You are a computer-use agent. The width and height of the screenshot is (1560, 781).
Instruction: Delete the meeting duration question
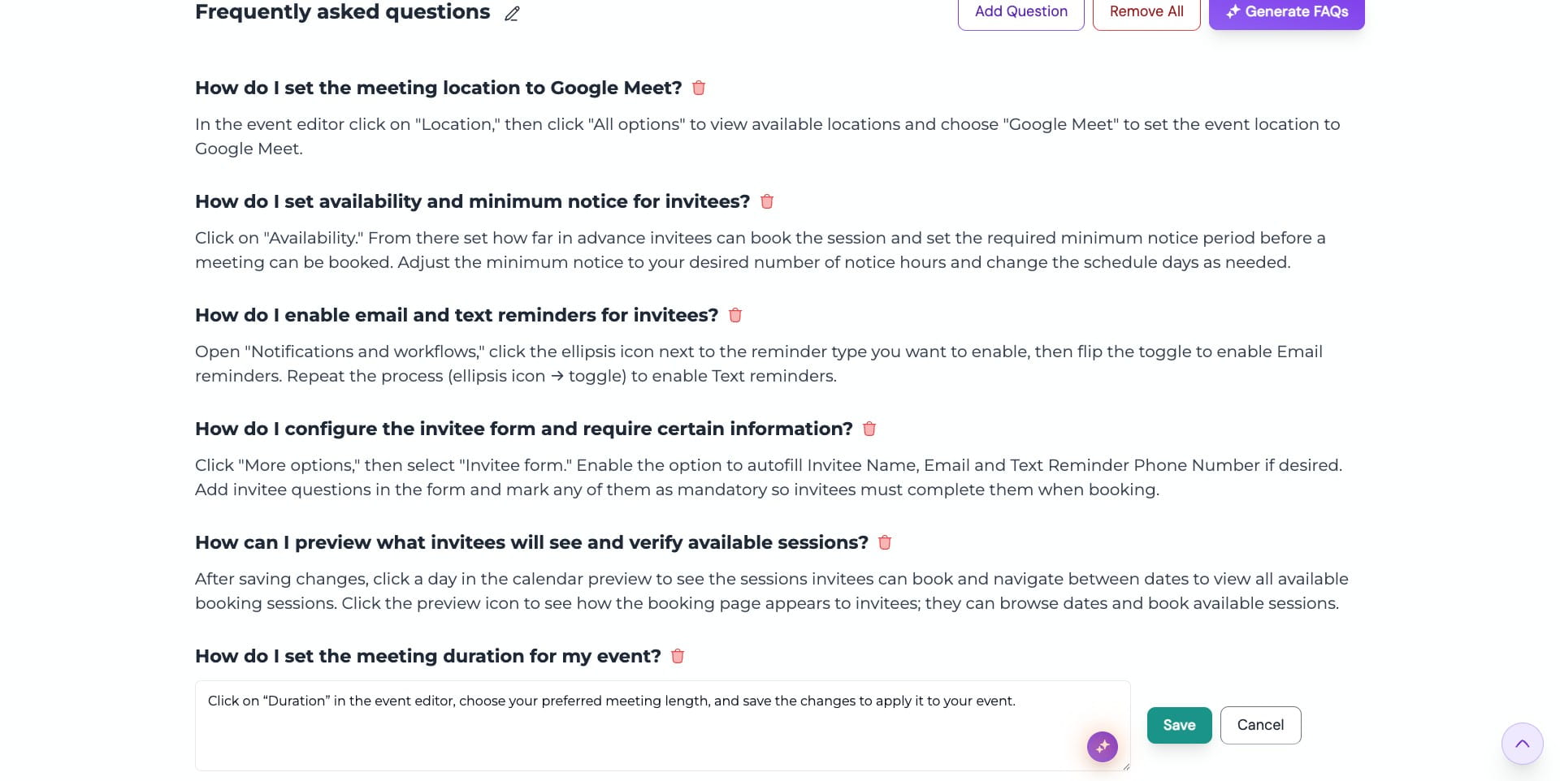coord(678,656)
